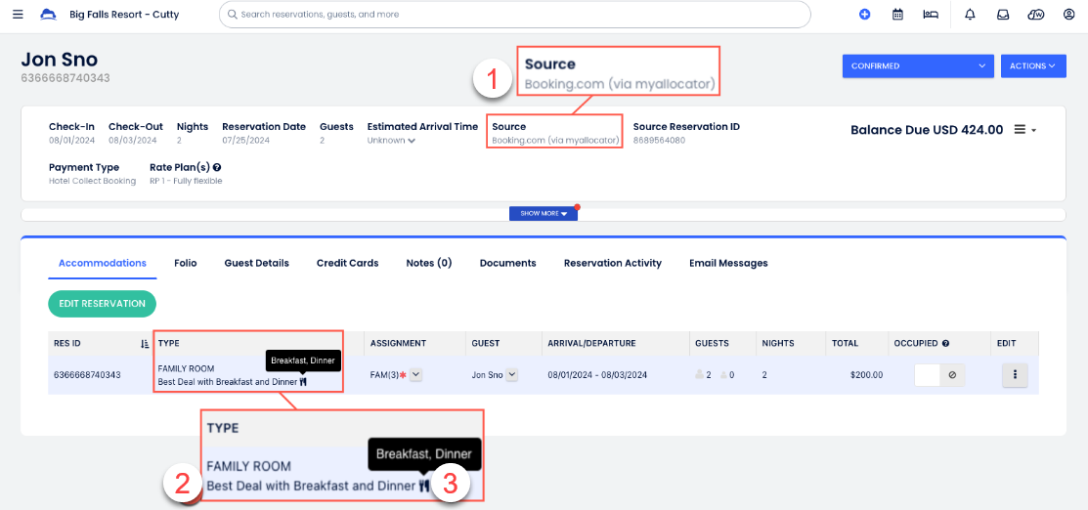The image size is (1088, 510).
Task: Click the user profile icon
Action: tap(1068, 15)
